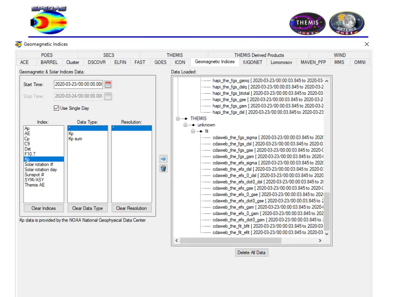This screenshot has width=396, height=297.
Task: Click the Start Time input field
Action: pyautogui.click(x=78, y=84)
